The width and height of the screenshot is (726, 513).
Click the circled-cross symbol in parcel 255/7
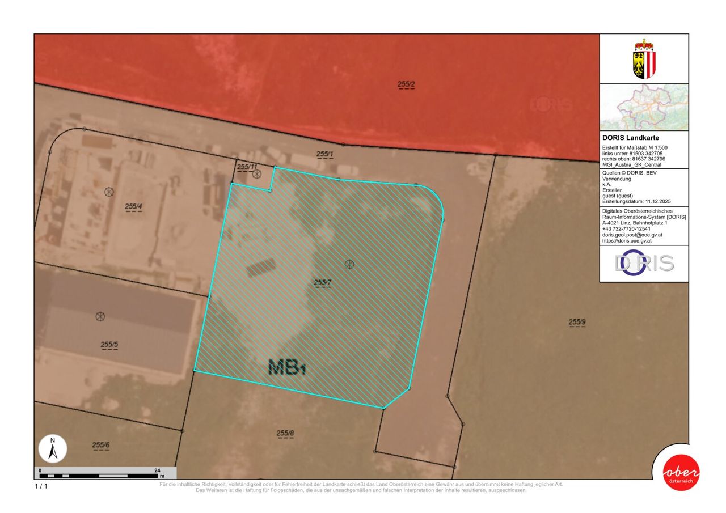click(x=349, y=263)
